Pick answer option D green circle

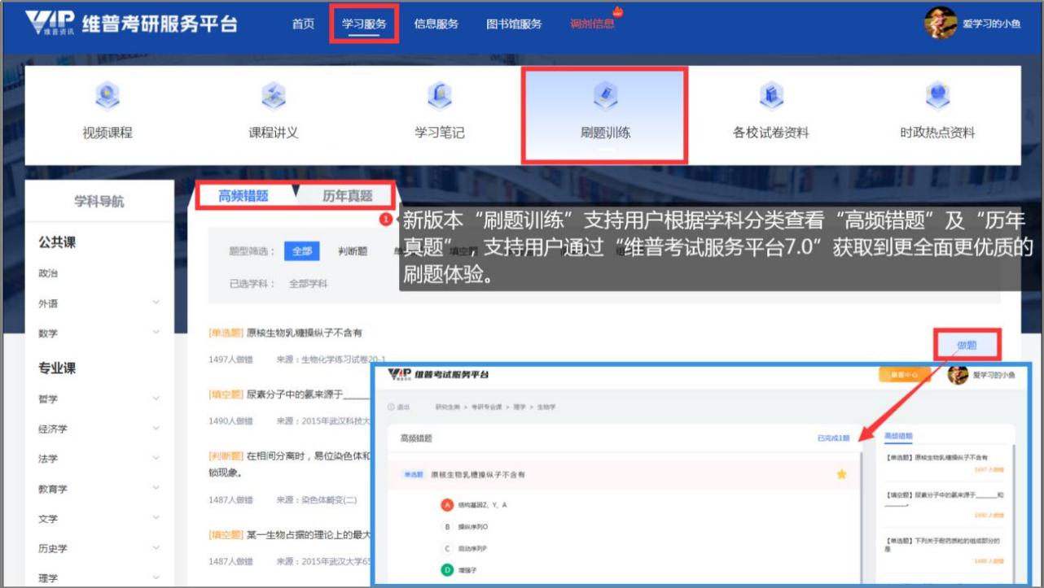[x=447, y=571]
